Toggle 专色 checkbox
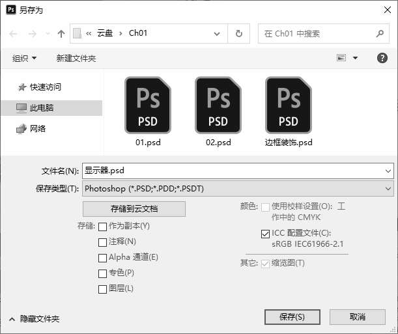This screenshot has height=334, width=398. click(102, 273)
